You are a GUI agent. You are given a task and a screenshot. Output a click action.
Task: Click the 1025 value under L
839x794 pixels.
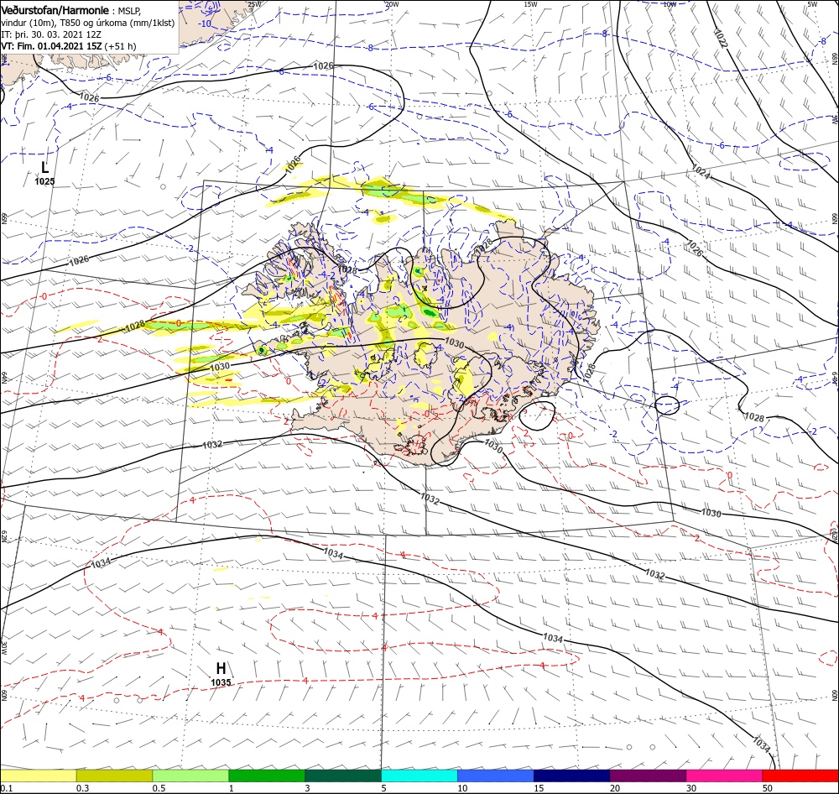(45, 181)
